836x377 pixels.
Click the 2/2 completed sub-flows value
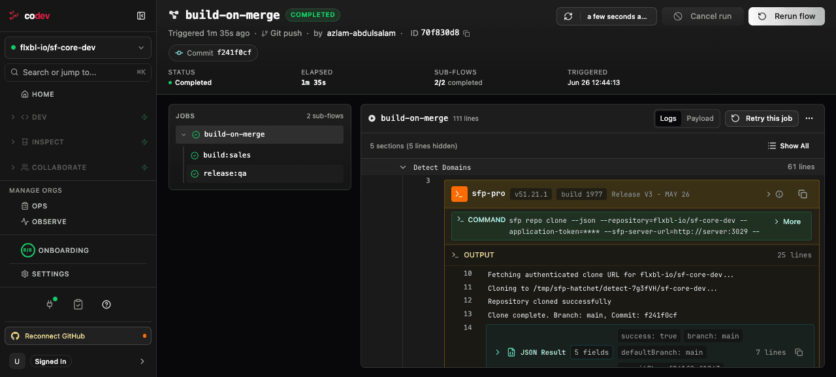point(458,83)
